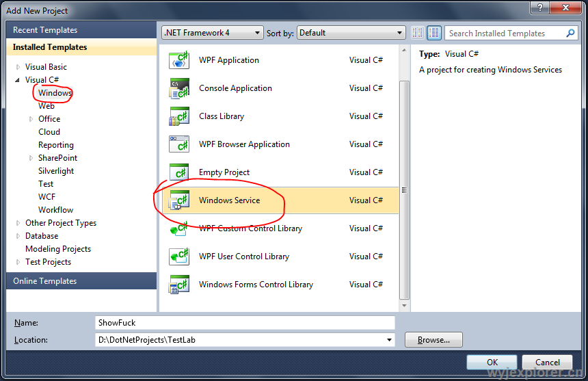The height and width of the screenshot is (381, 588).
Task: Close the Add New Project dialog
Action: point(566,8)
